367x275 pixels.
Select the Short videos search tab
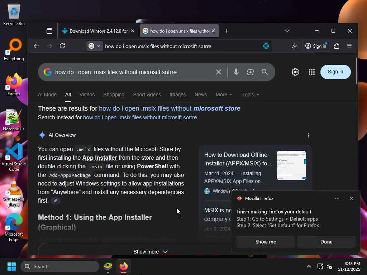point(147,95)
